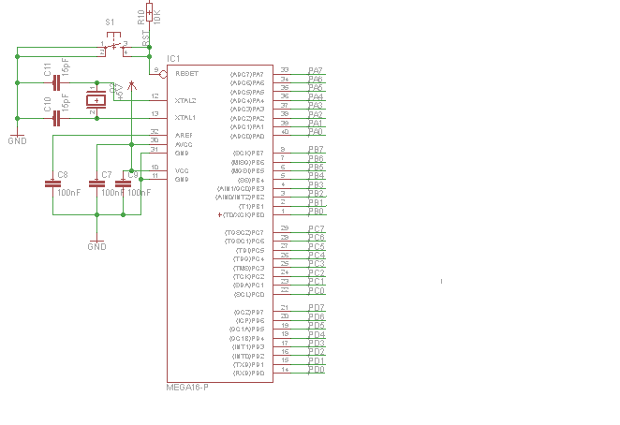Select the PC7 net label
Image resolution: width=620 pixels, height=425 pixels.
pos(317,229)
